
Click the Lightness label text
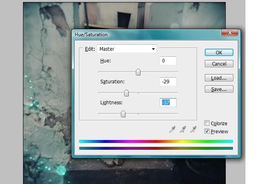point(111,103)
